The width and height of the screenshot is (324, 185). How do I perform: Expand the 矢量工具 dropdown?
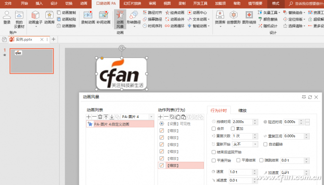coord(279,13)
